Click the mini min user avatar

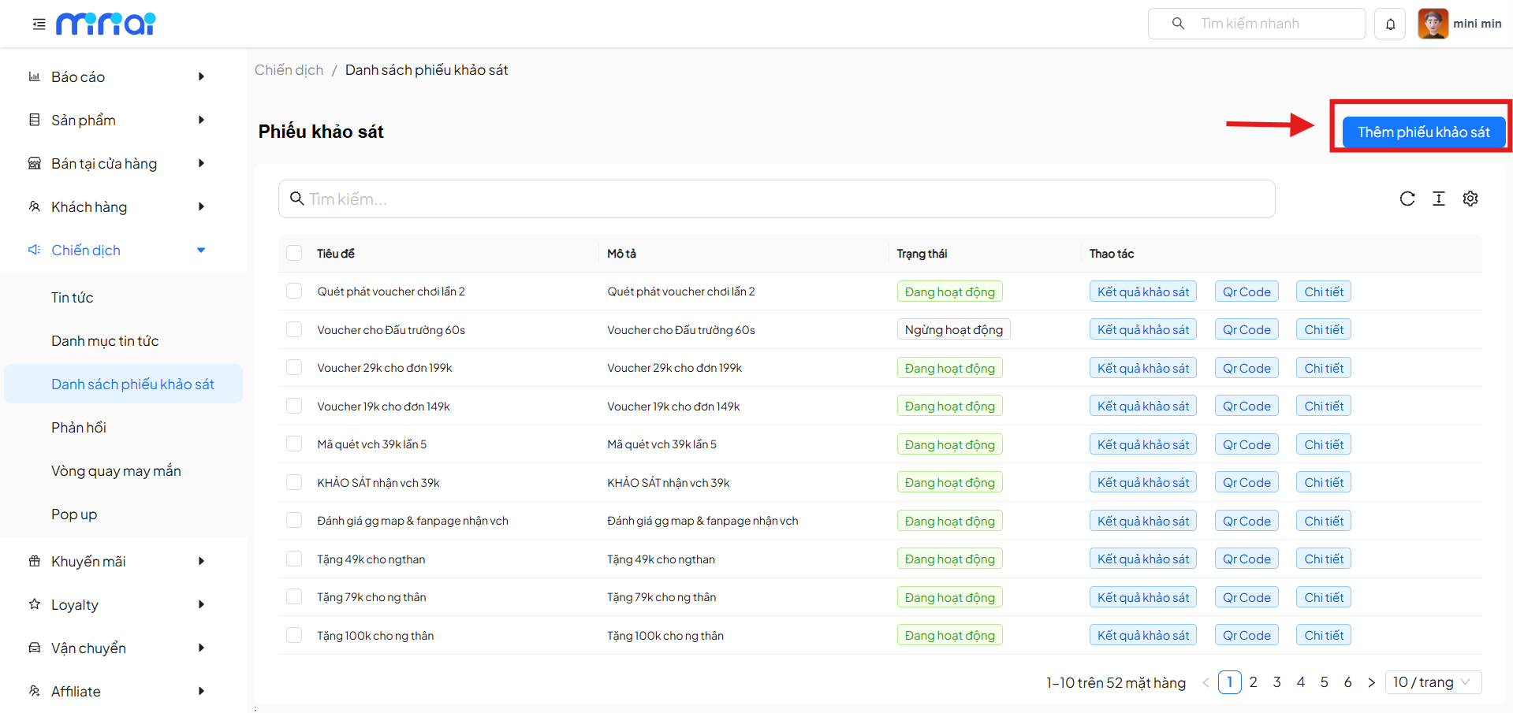pos(1433,24)
